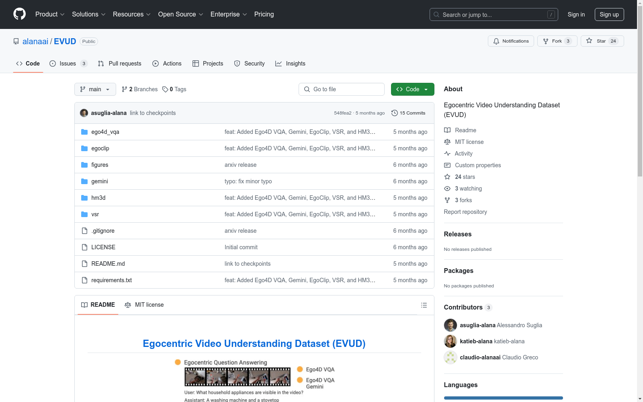Open Custom properties link
Image resolution: width=643 pixels, height=402 pixels.
coord(473,165)
